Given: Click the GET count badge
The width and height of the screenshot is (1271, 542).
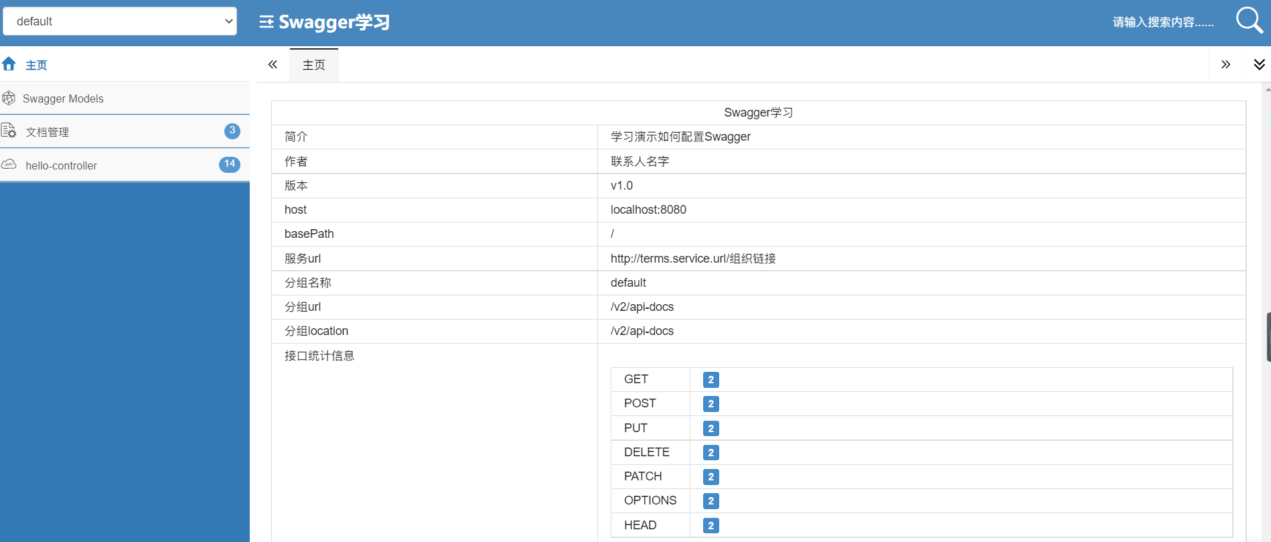Looking at the screenshot, I should tap(711, 380).
